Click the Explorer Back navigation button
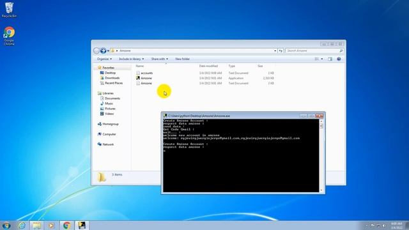 [96, 50]
